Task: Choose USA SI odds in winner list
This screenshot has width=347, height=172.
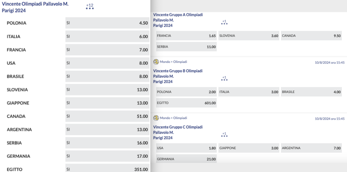Action: (107, 63)
